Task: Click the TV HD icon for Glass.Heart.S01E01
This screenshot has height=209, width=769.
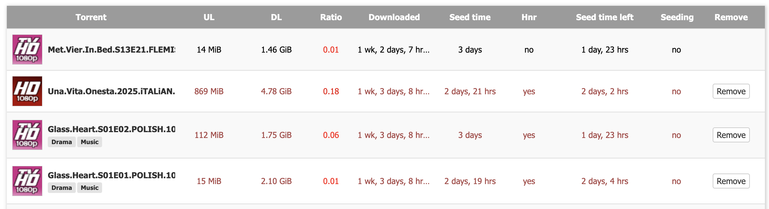Action: [x=27, y=181]
